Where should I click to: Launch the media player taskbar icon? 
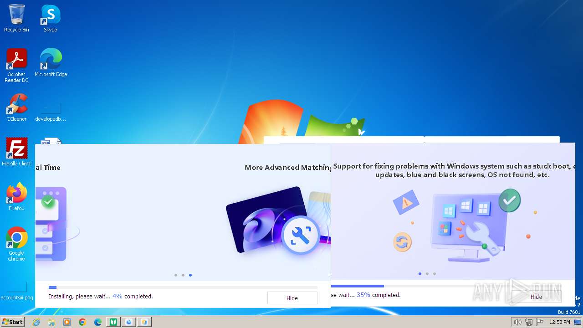(67, 322)
